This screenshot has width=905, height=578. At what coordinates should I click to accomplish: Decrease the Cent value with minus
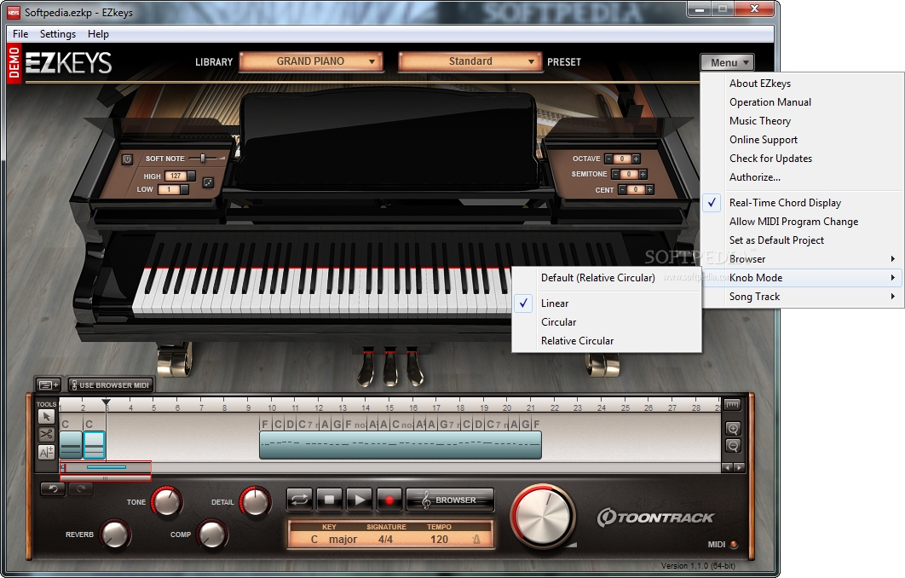pyautogui.click(x=622, y=189)
